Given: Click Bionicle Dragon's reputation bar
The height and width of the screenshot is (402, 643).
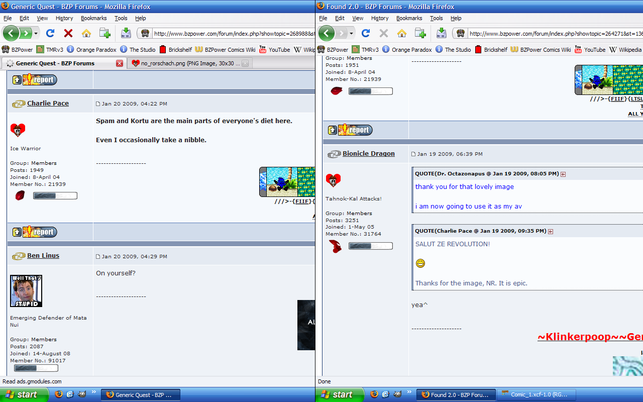Looking at the screenshot, I should [372, 246].
